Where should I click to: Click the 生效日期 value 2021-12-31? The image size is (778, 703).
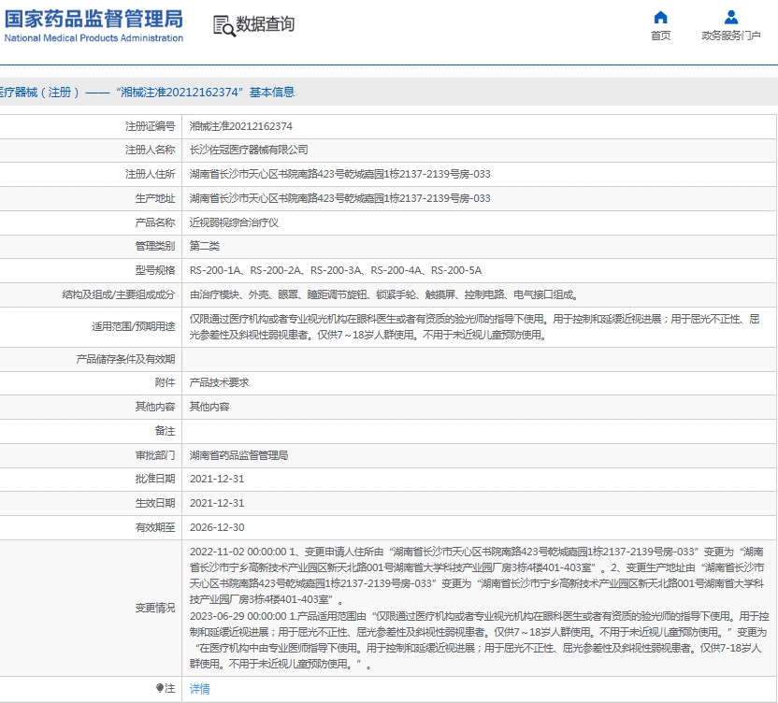pyautogui.click(x=217, y=503)
